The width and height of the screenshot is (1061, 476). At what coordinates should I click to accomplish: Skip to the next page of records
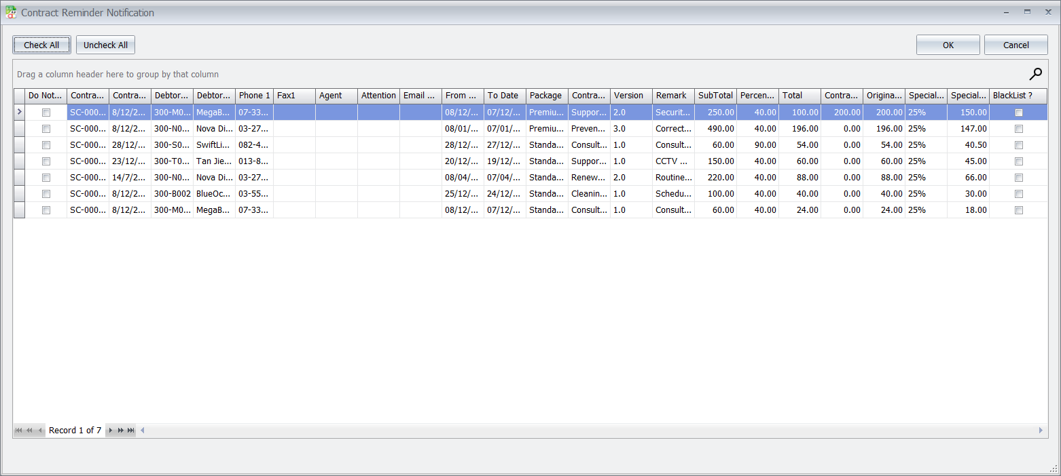point(121,431)
